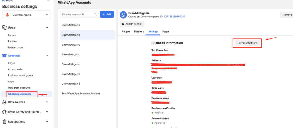
Task: Click the search magnifier icon in filter box
Action: (95, 14)
